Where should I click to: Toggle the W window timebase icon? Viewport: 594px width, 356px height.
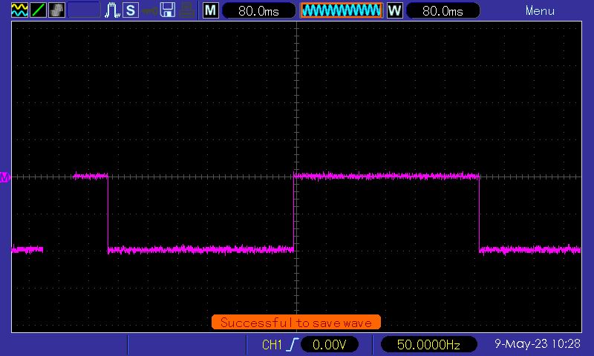click(395, 10)
